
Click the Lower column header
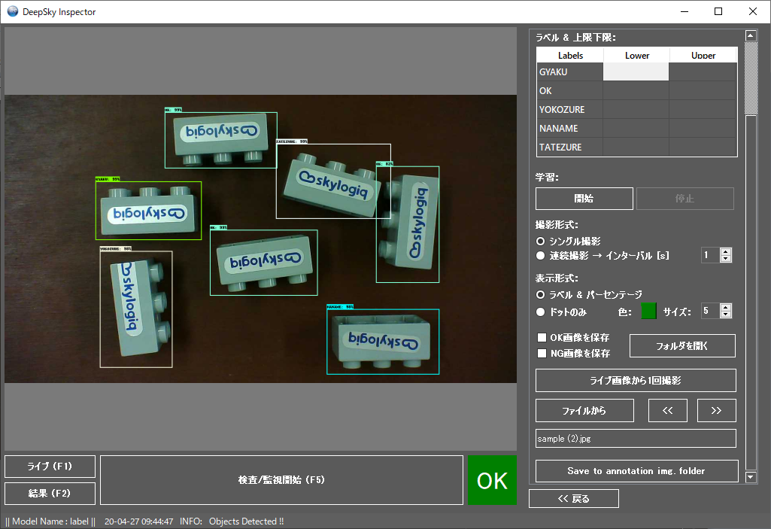click(x=637, y=55)
